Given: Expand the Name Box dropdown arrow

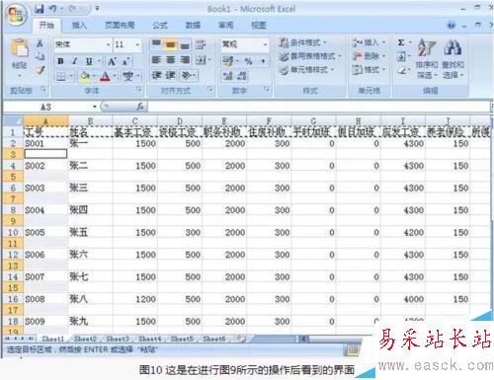Looking at the screenshot, I should (95, 107).
